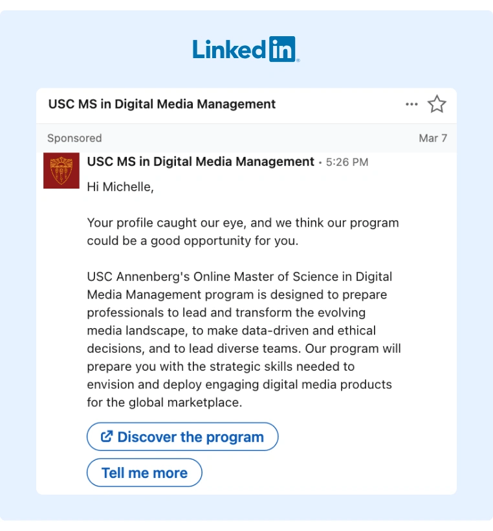Screen dimensions: 493x531
Task: Open the bold sender name beside the avatar
Action: (x=201, y=161)
